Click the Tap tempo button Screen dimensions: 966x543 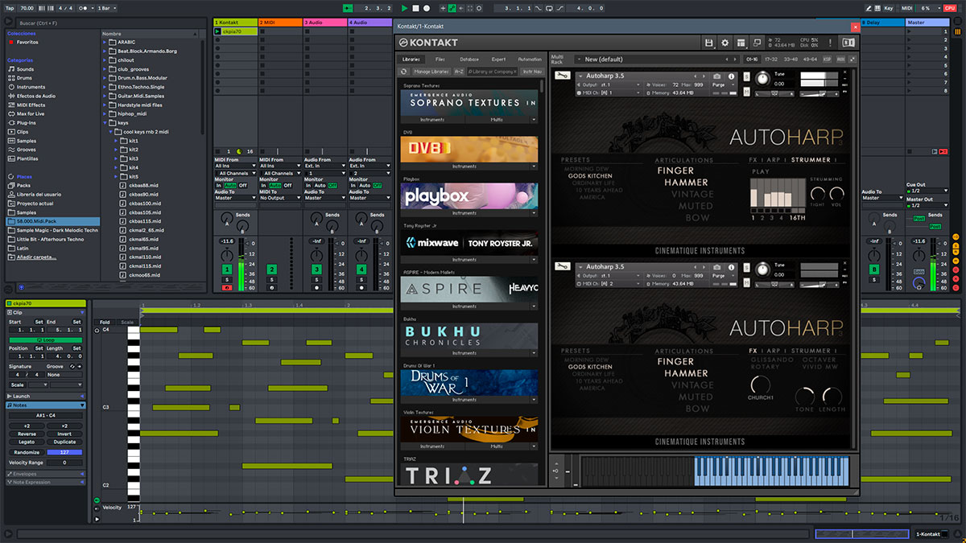(x=10, y=8)
